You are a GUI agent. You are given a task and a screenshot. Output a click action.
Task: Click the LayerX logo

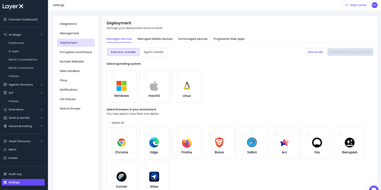[x=13, y=6]
